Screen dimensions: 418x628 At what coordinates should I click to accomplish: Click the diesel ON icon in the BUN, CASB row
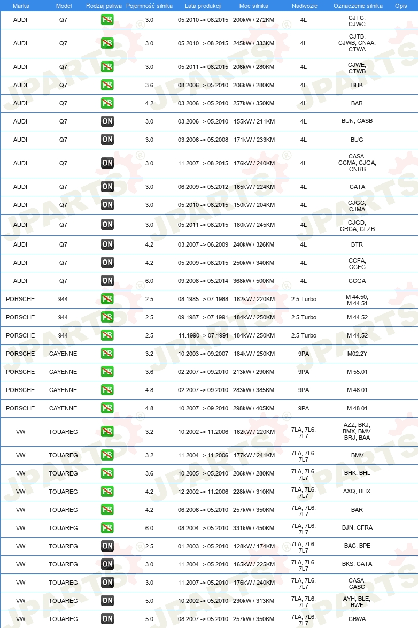click(x=107, y=121)
